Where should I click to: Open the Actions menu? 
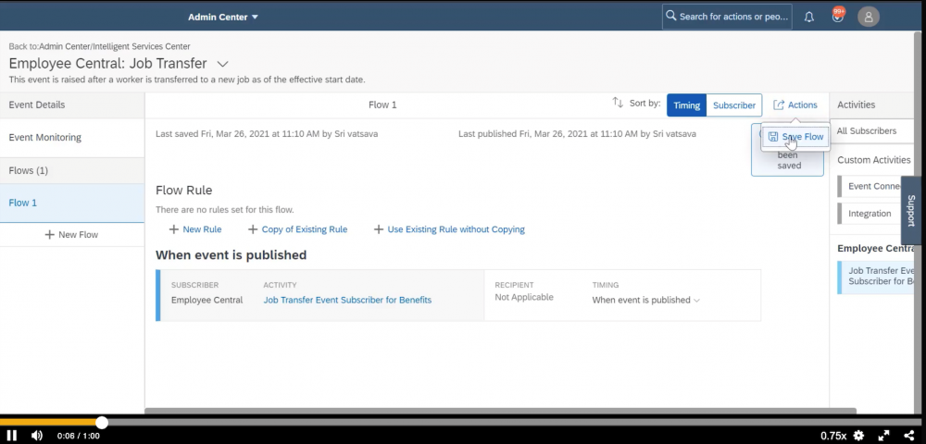coord(795,105)
